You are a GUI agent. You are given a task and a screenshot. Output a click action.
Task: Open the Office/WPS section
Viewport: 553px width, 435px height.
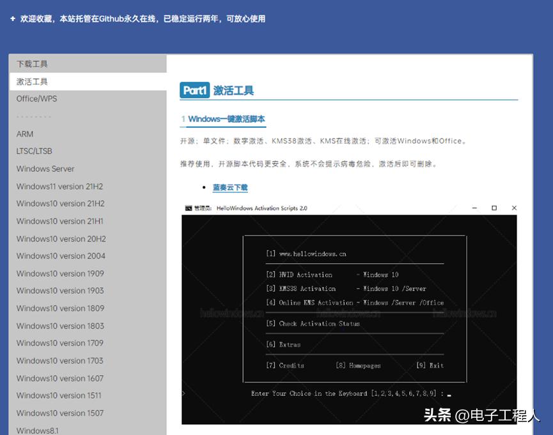(37, 98)
